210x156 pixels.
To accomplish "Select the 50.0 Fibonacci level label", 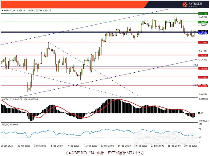I will pyautogui.click(x=195, y=84).
